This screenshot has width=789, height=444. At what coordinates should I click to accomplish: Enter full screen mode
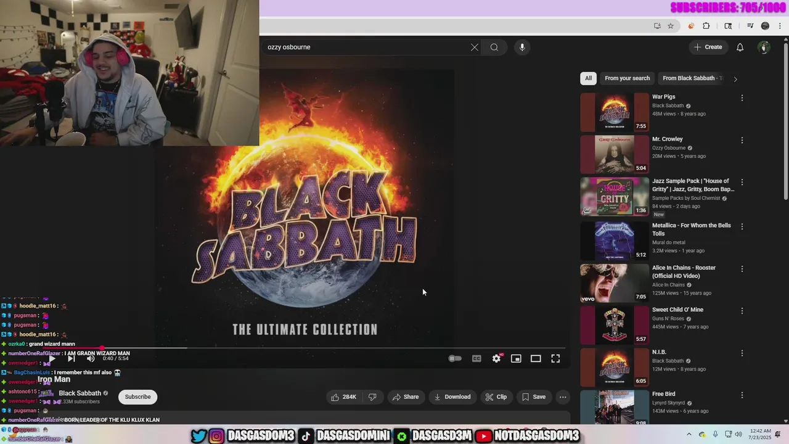555,358
